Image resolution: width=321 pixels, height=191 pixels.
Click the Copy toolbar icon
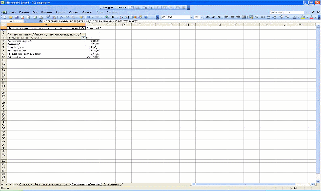tap(67, 17)
